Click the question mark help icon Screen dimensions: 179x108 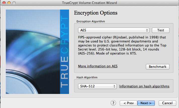(113, 103)
